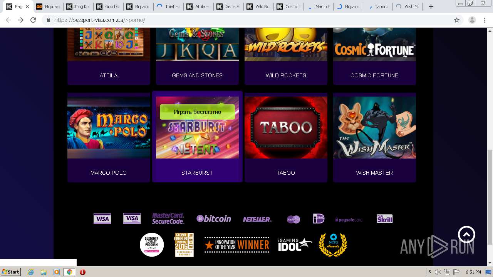Select the Wild Rockets slot image

coord(286,44)
